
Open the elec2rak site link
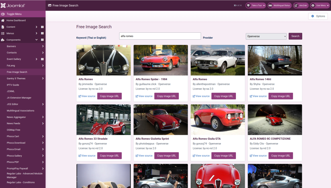pos(301,6)
